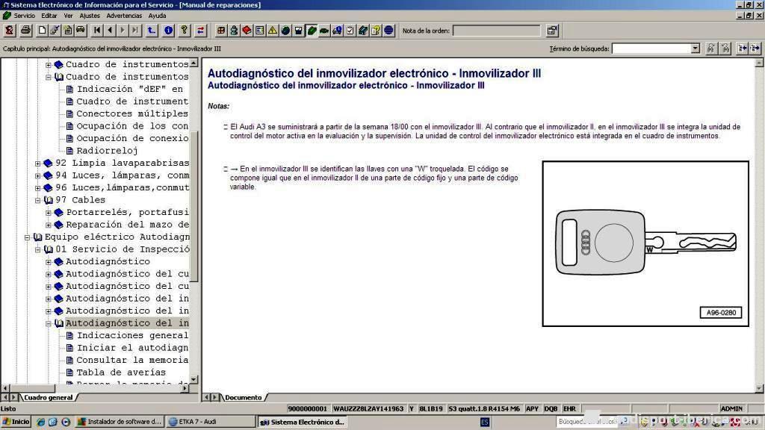The image size is (765, 430).
Task: Expand the '96 Luces,lámparas,conmut' tree node
Action: [37, 187]
